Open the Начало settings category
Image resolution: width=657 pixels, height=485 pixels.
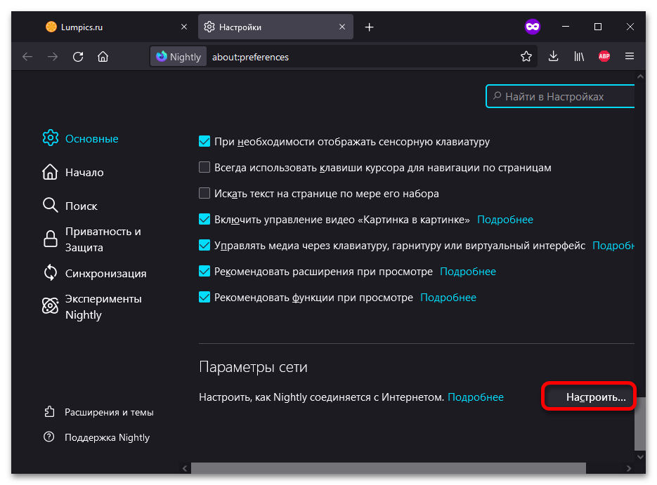point(73,172)
